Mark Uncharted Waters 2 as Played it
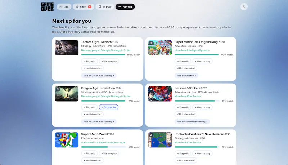Image resolution: width=288 pixels, height=165 pixels. pos(183,153)
